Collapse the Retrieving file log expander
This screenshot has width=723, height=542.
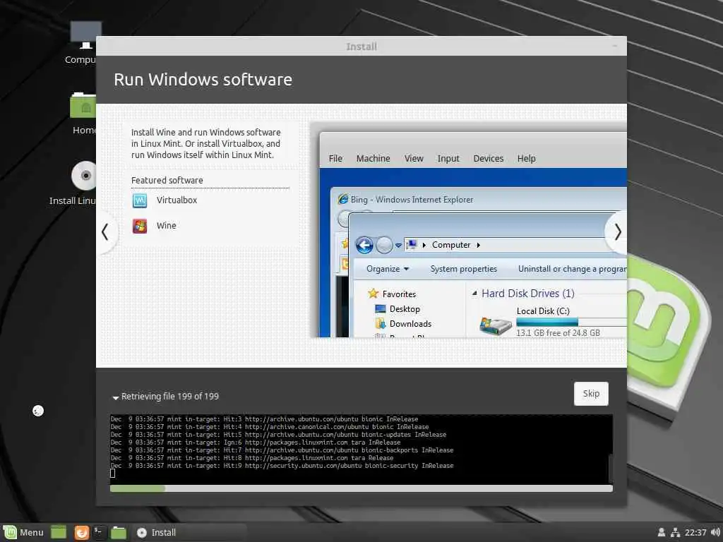[x=116, y=397]
